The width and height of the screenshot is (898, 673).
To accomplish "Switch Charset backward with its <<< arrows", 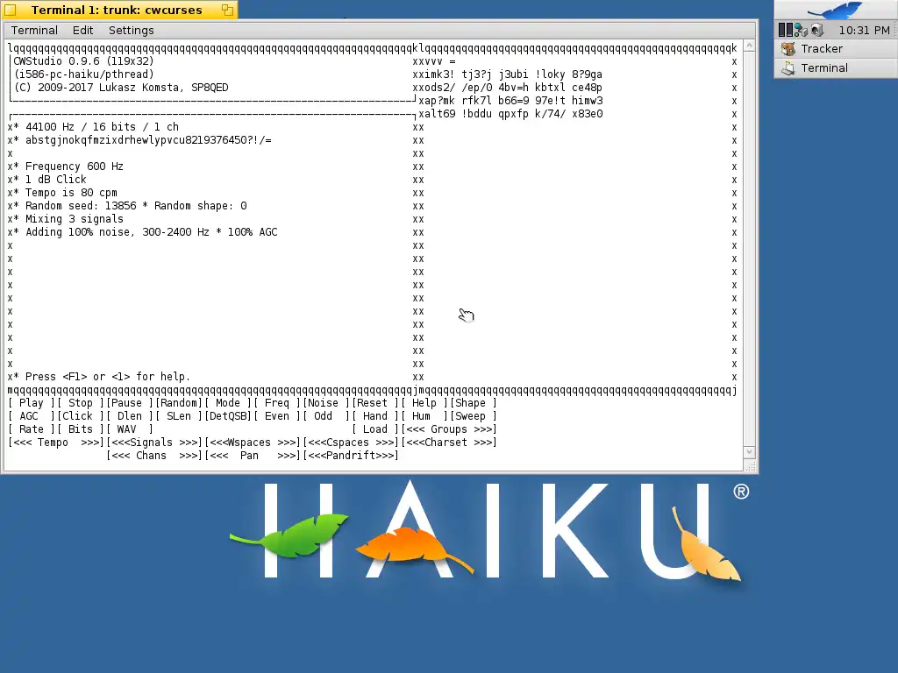I will [x=416, y=443].
